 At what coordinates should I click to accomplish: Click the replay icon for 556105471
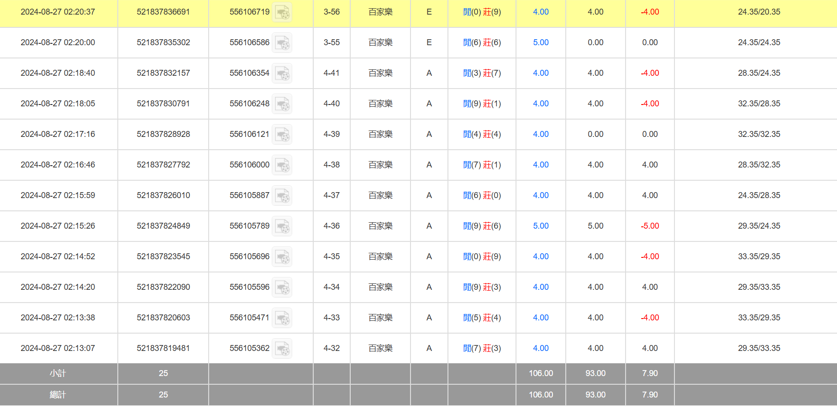282,318
